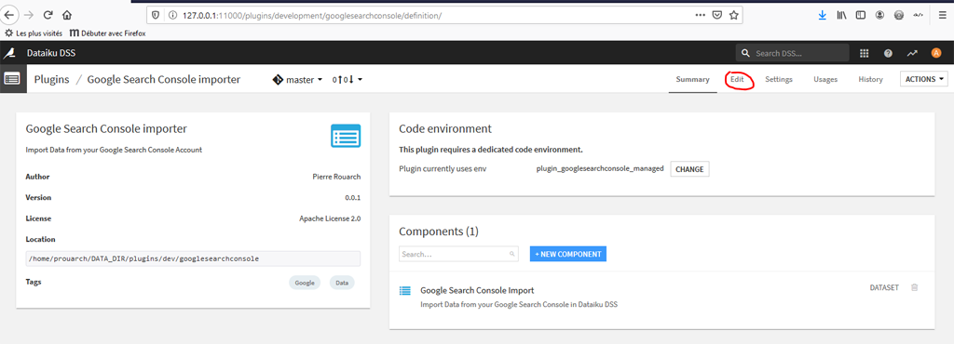Select the Google tag
The width and height of the screenshot is (954, 344).
(x=305, y=283)
